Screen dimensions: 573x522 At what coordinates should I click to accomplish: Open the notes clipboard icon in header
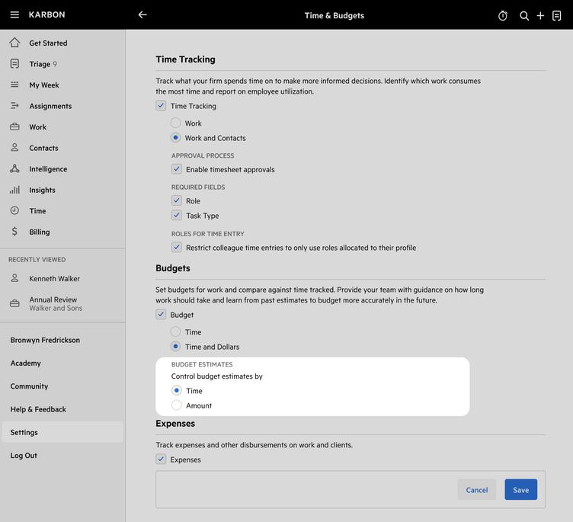[x=557, y=15]
